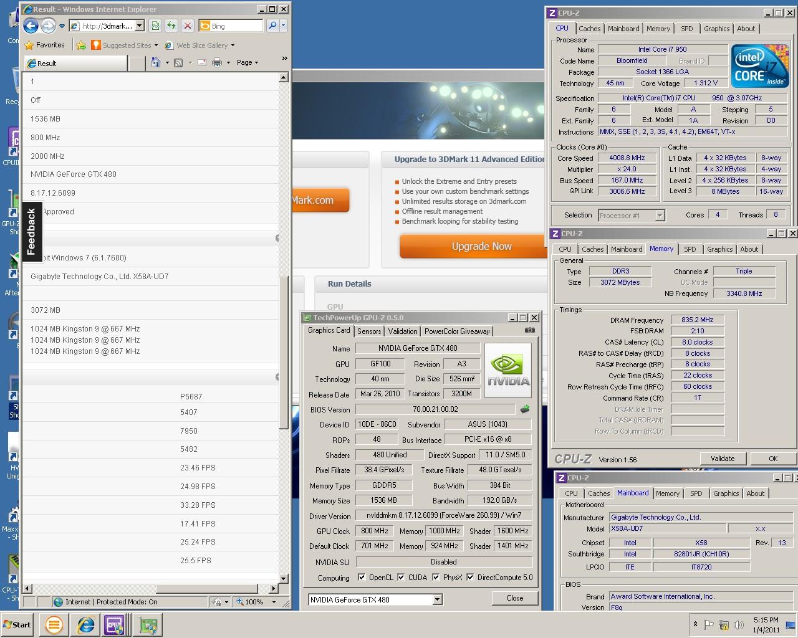The width and height of the screenshot is (798, 638).
Task: Print the page with printer icon
Action: tap(217, 62)
